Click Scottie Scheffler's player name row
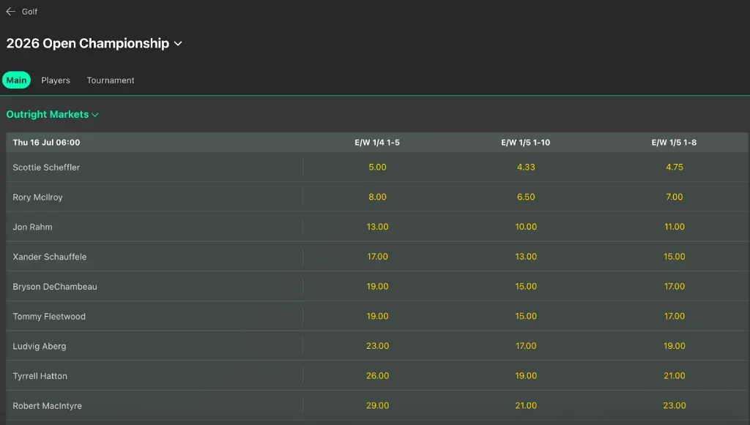Screen dimensions: 750x425 (46, 167)
